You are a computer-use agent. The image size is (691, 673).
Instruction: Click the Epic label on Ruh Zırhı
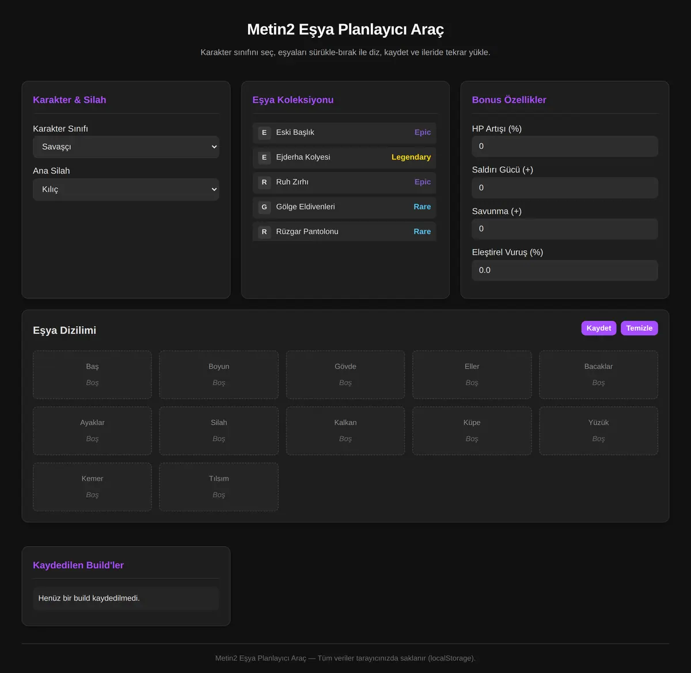tap(423, 182)
